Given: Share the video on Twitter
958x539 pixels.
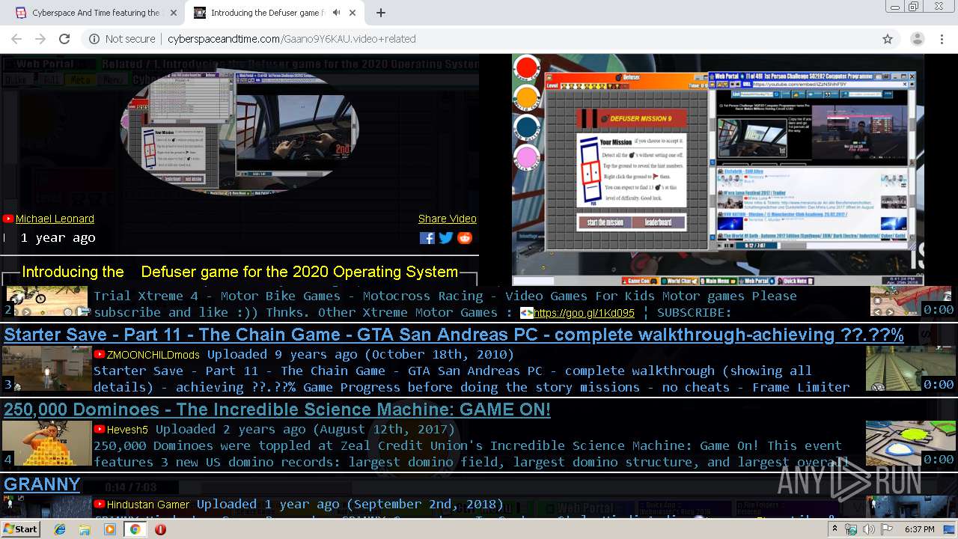Looking at the screenshot, I should pyautogui.click(x=446, y=238).
